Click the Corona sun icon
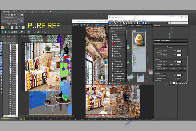 [6, 32]
